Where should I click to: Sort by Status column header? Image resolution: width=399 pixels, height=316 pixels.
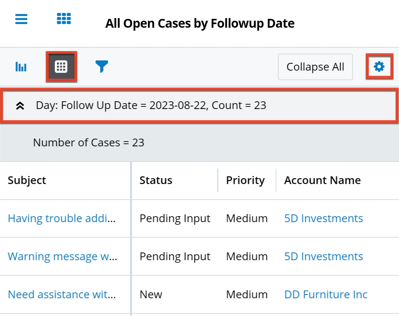(x=156, y=180)
